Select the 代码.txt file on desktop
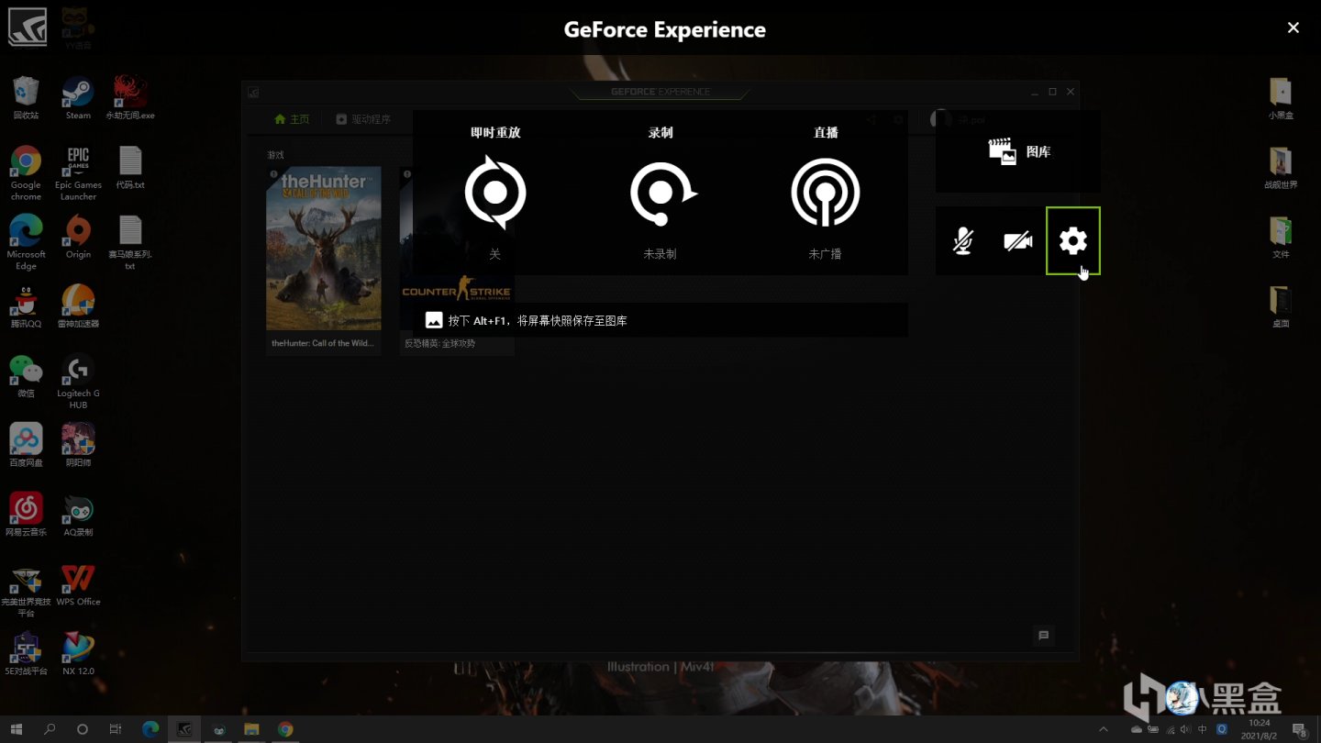This screenshot has height=743, width=1321. (x=130, y=167)
